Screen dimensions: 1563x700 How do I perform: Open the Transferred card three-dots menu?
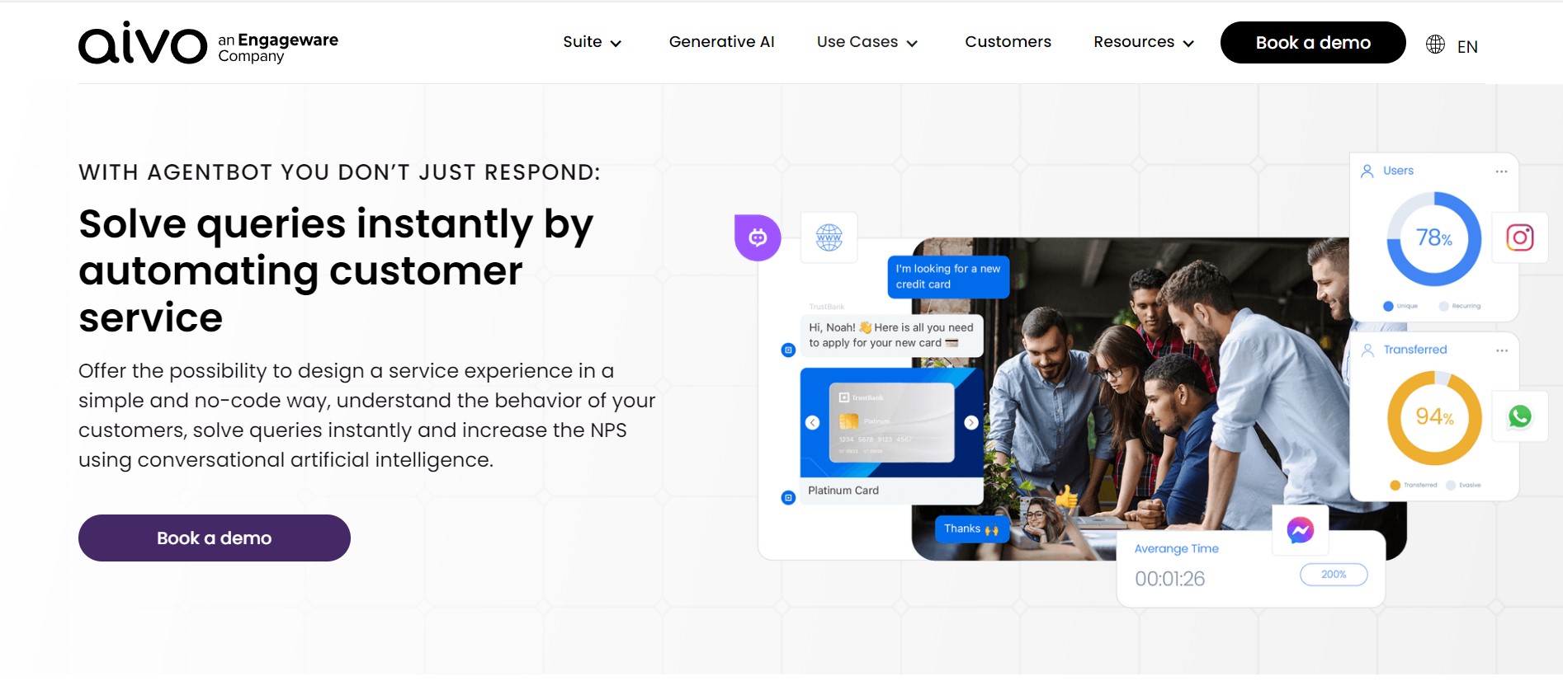pyautogui.click(x=1502, y=350)
